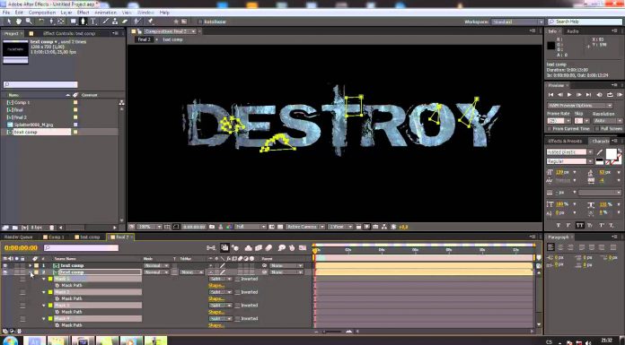Toggle Inverted checkbox for Mask 3

238,306
